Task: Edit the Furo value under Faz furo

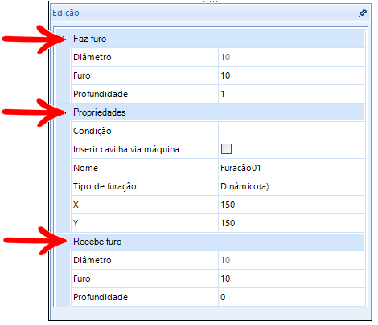Action: pos(292,75)
